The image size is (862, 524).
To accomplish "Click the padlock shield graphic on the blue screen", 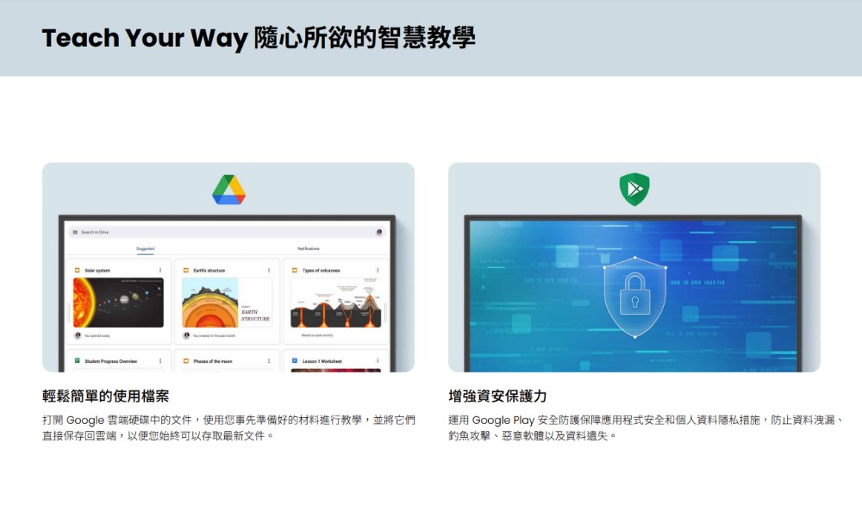I will pos(635,297).
